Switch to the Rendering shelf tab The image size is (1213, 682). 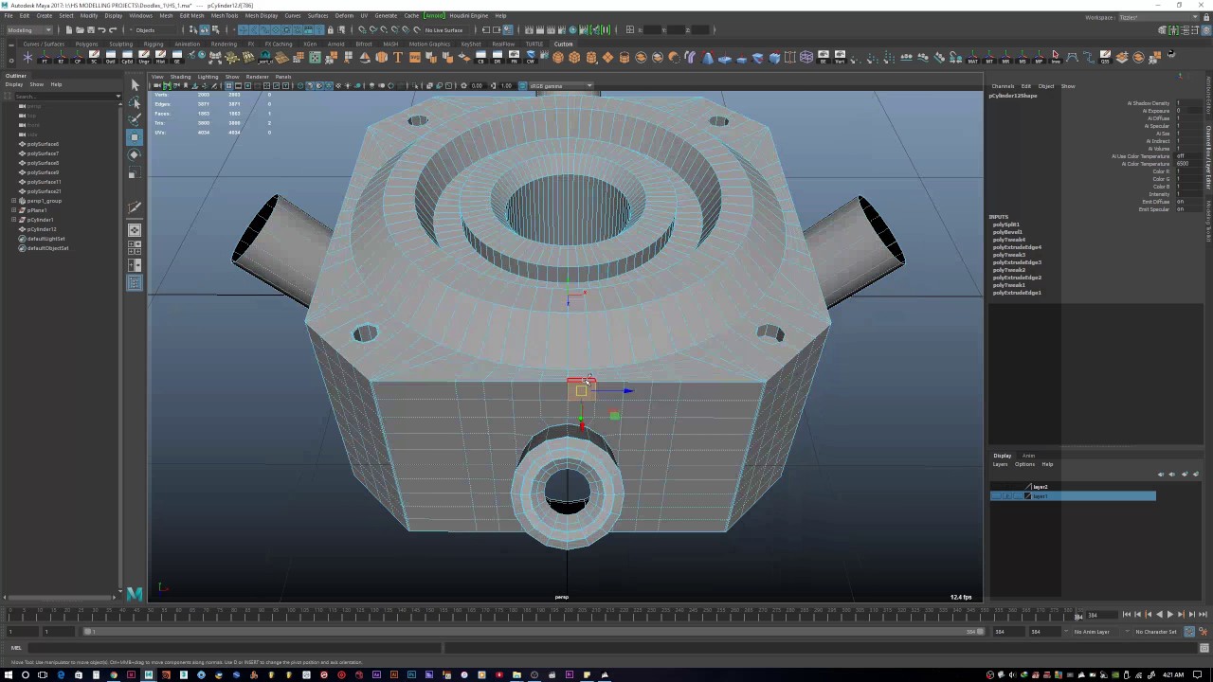[x=224, y=44]
